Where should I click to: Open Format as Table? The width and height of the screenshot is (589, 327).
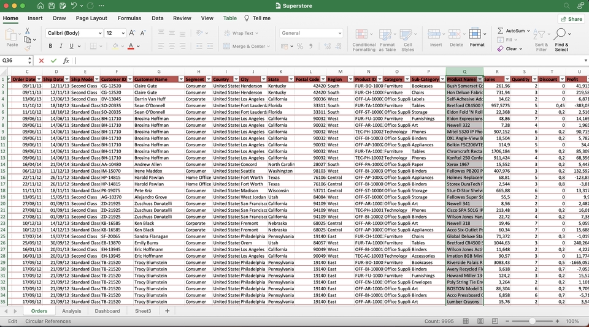pyautogui.click(x=387, y=40)
